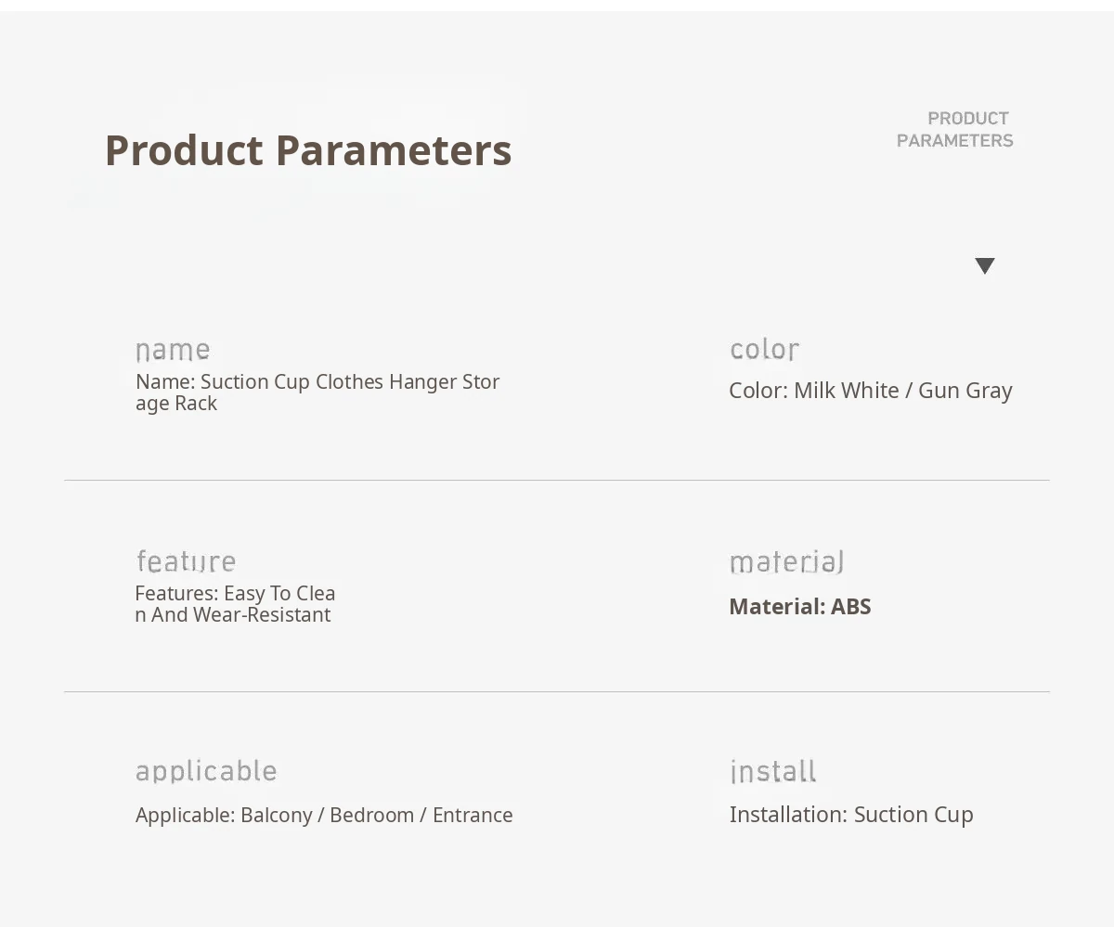Click the gray 'material' label
The width and height of the screenshot is (1114, 927).
click(786, 562)
